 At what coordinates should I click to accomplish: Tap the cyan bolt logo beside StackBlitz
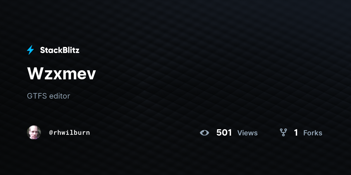(30, 50)
